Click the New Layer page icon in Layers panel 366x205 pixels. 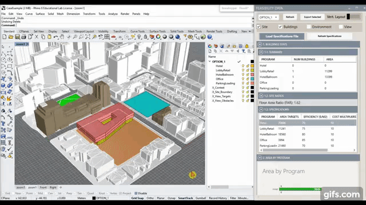point(210,51)
